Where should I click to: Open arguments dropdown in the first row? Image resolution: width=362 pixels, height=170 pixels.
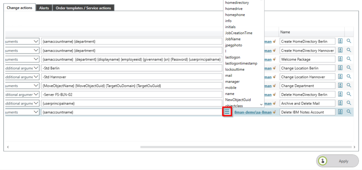click(x=36, y=41)
